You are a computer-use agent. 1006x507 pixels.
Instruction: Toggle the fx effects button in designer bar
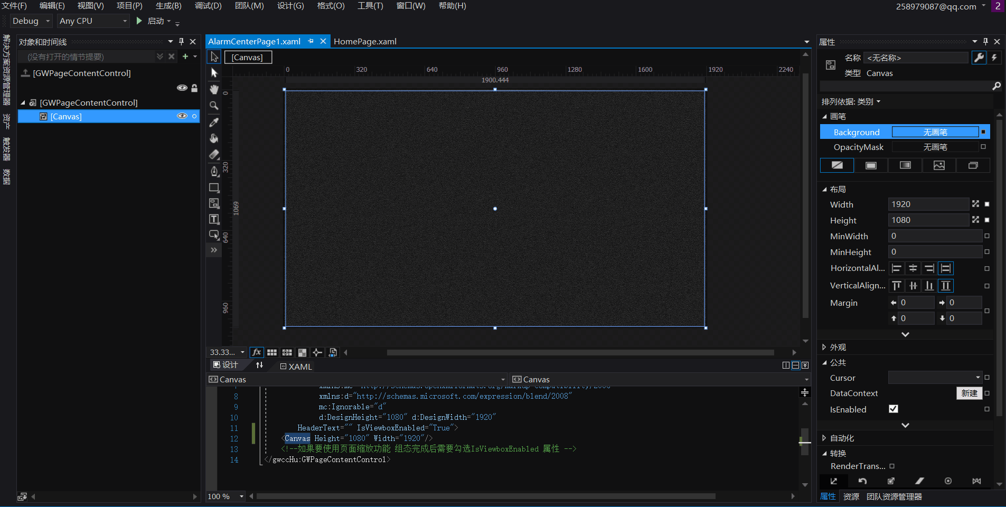pos(257,352)
